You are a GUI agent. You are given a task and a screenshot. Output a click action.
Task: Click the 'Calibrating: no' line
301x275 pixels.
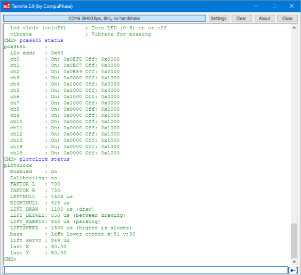(34, 178)
